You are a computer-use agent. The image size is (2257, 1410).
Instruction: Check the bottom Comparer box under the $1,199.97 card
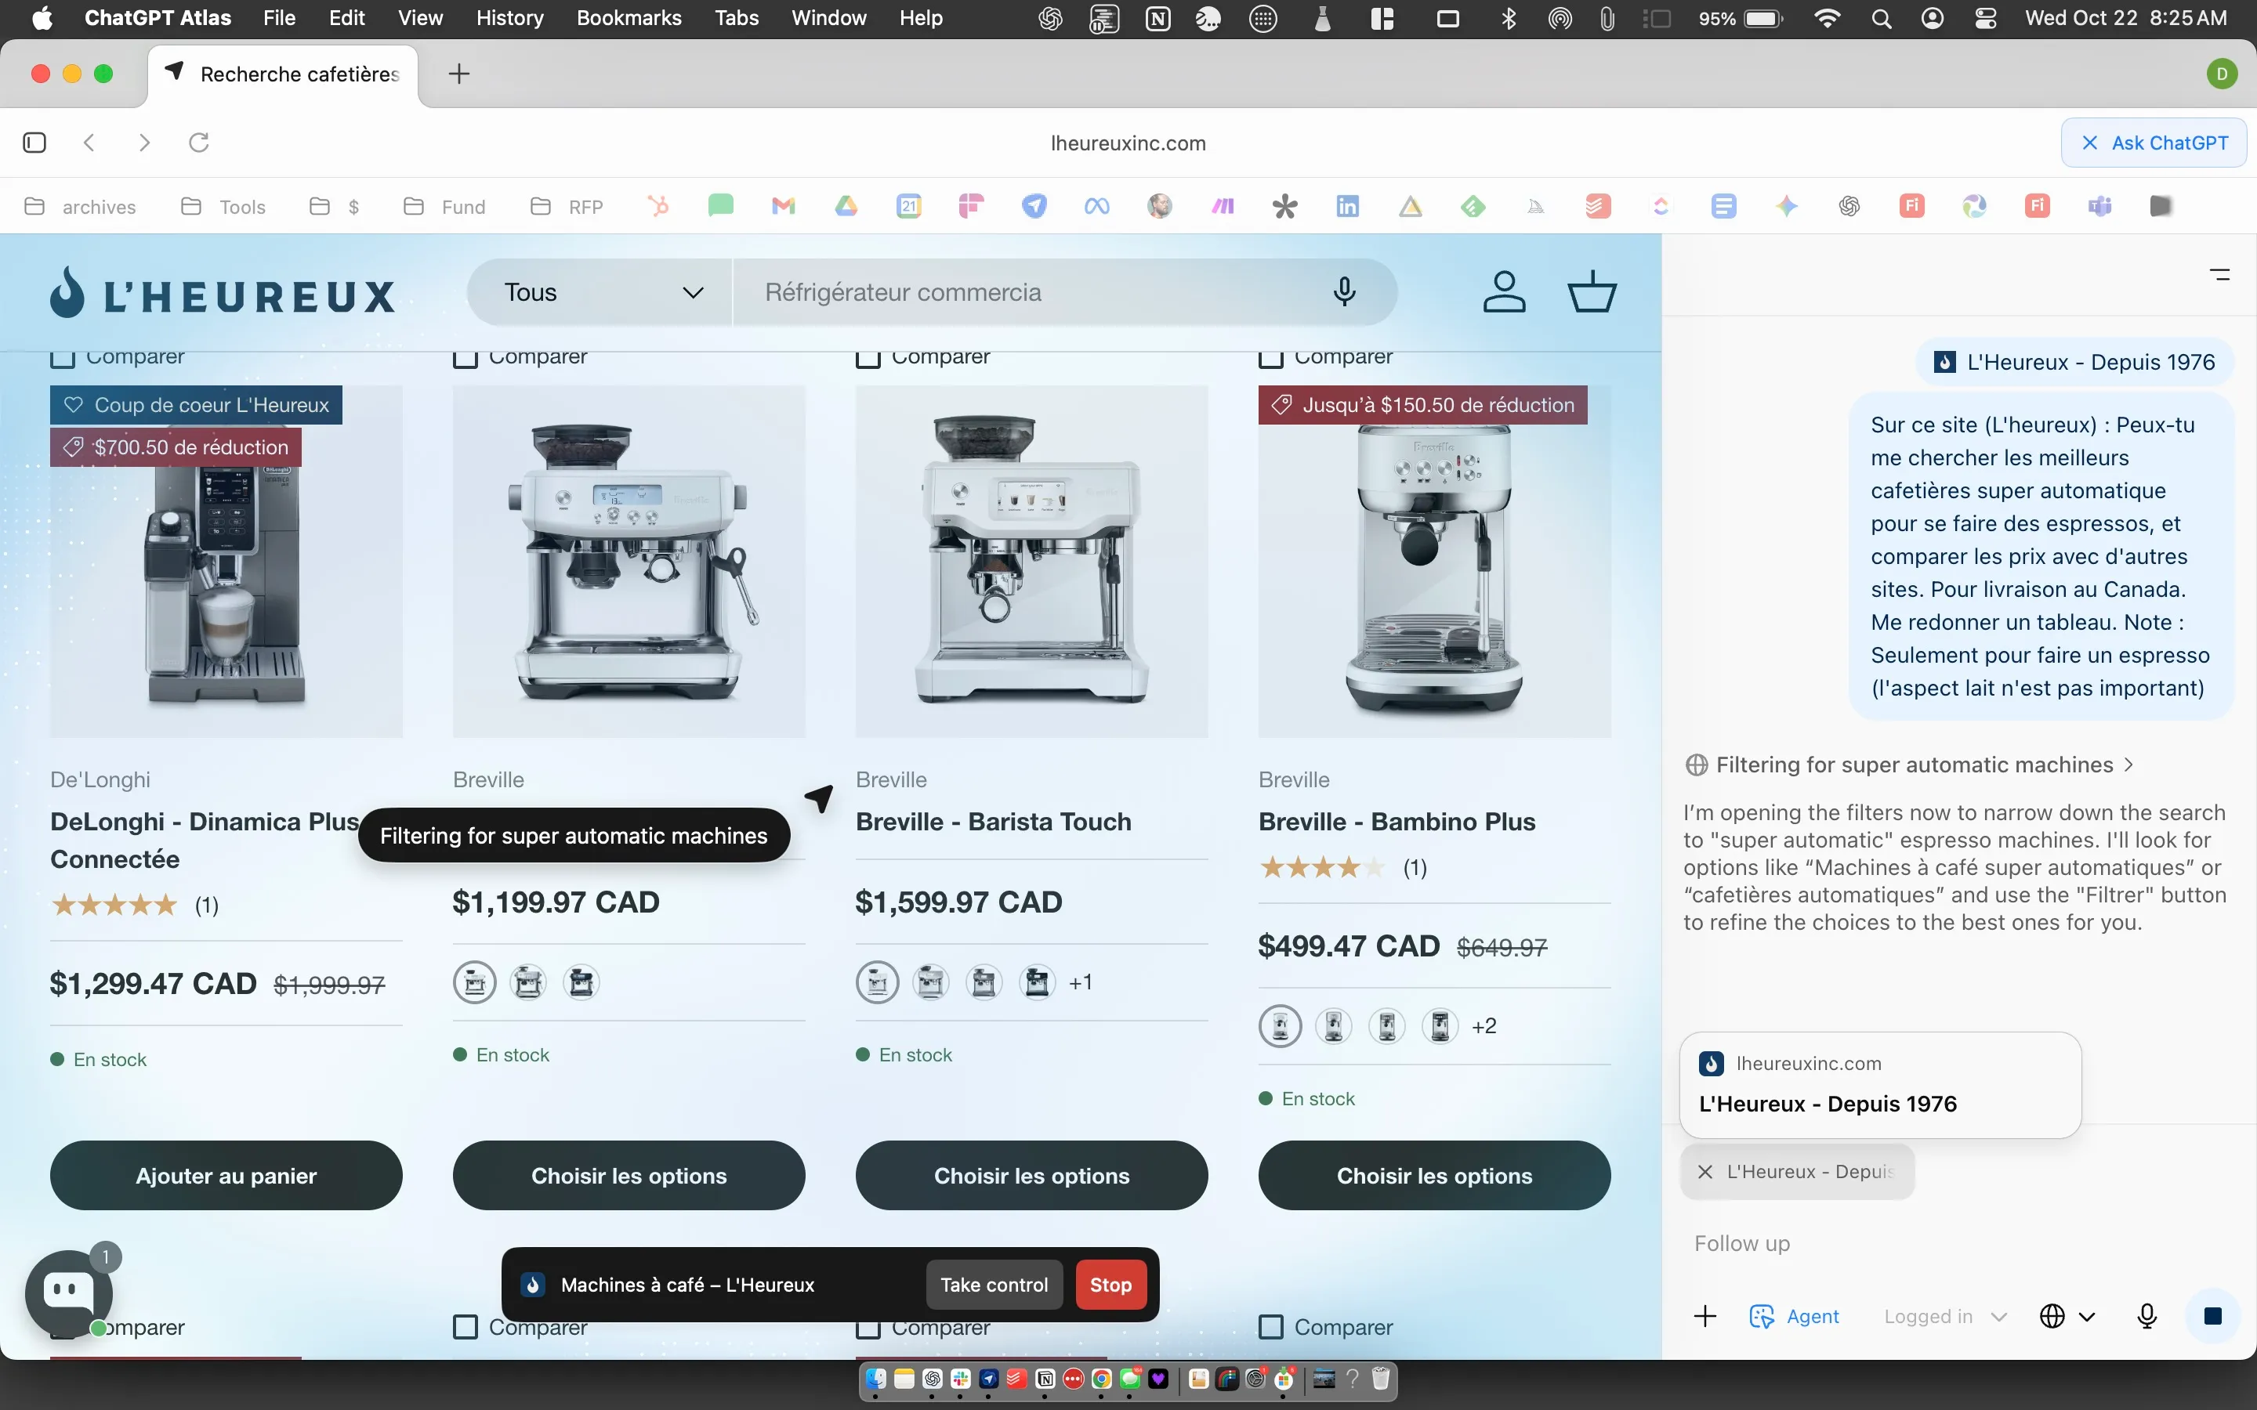[x=466, y=1327]
